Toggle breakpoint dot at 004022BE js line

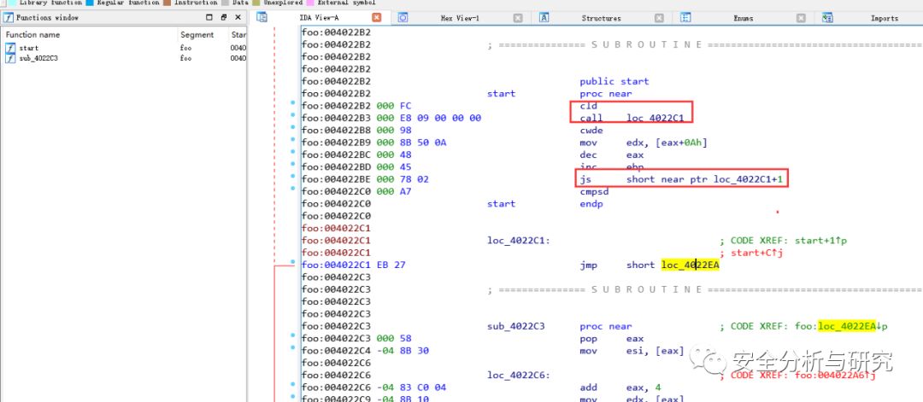[x=293, y=177]
